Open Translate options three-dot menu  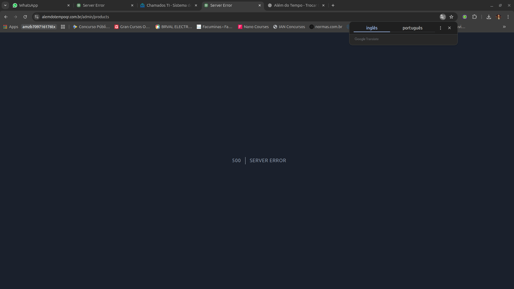[440, 28]
